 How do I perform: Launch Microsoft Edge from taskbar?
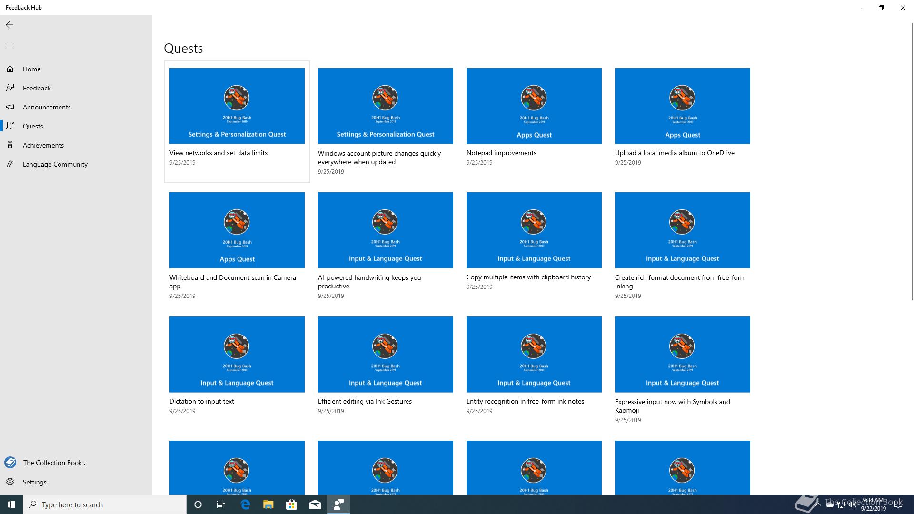(245, 504)
